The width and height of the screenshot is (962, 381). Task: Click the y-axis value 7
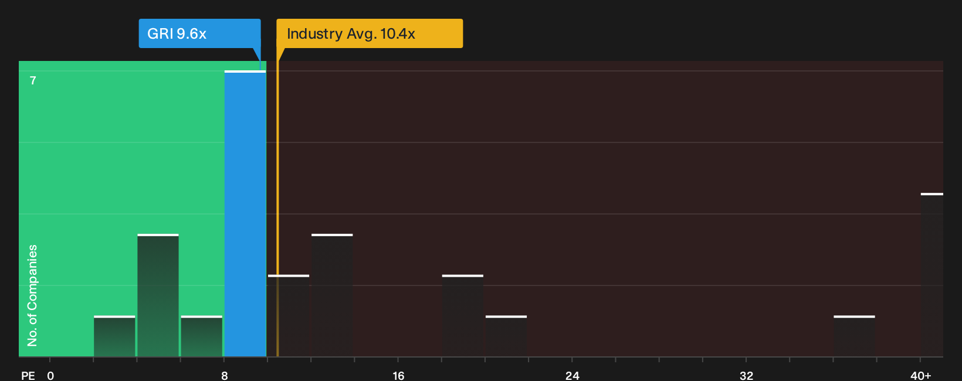(33, 80)
